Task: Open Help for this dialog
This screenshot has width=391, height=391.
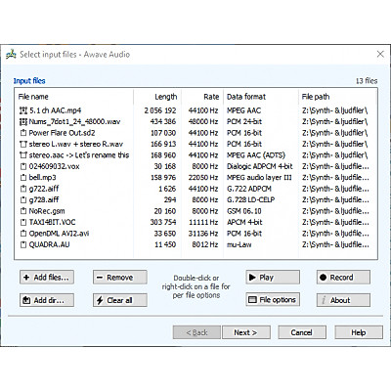Action: coord(359,332)
